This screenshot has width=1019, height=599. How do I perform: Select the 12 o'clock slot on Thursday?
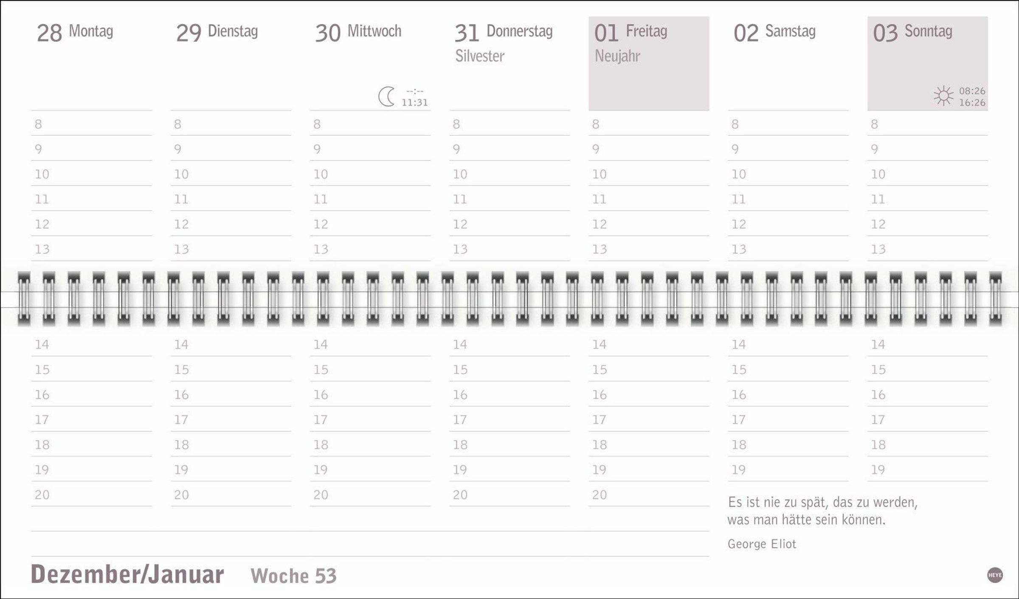coord(509,224)
